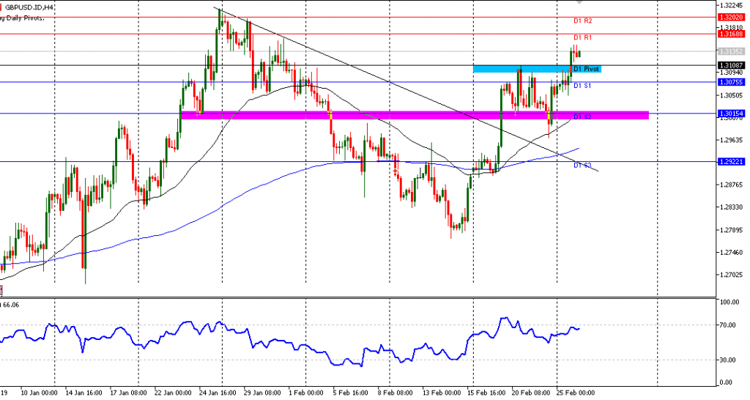Click the blue 1.30755 price tag

tap(731, 82)
